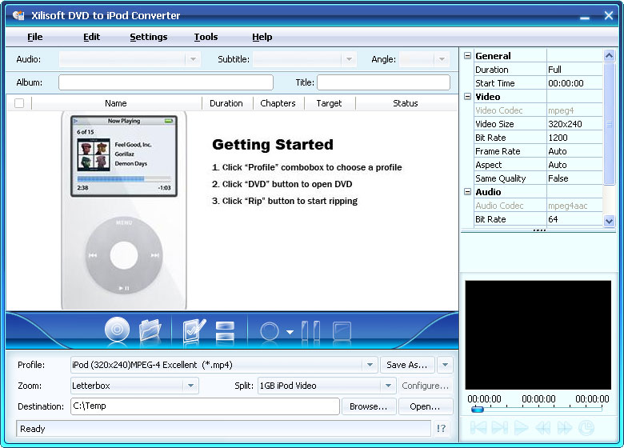This screenshot has width=624, height=448.
Task: Click the Xilisoft app icon in the title bar
Action: [x=18, y=15]
